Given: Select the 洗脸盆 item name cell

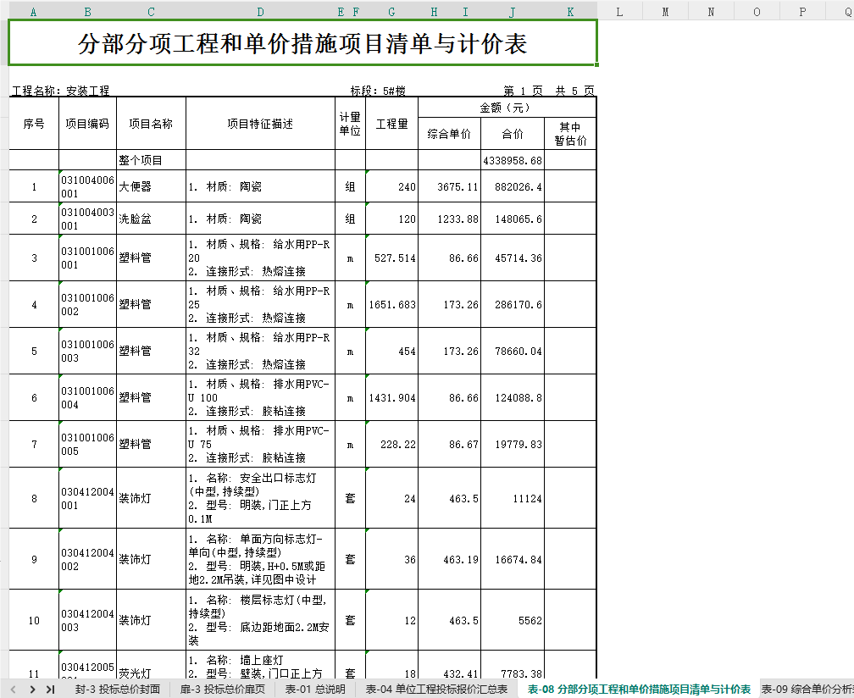Looking at the screenshot, I should point(151,219).
